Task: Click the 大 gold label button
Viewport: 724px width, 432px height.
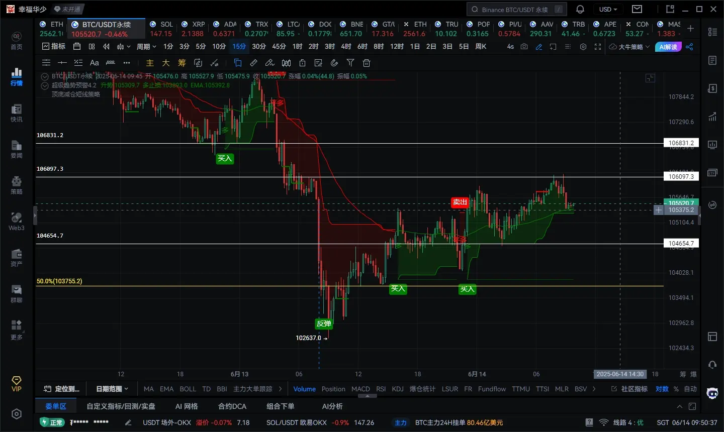Action: coord(166,63)
